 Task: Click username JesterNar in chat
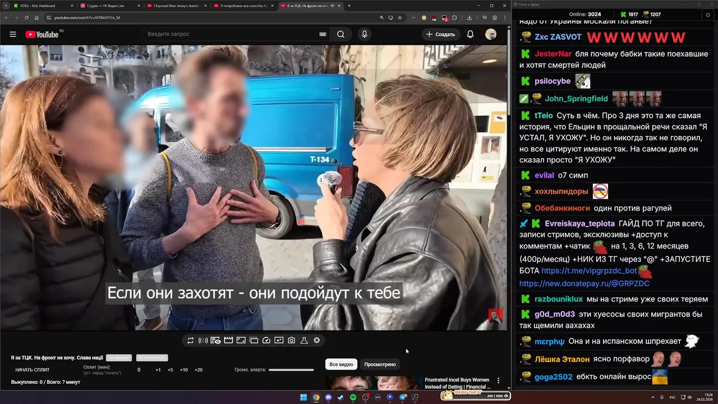click(553, 54)
